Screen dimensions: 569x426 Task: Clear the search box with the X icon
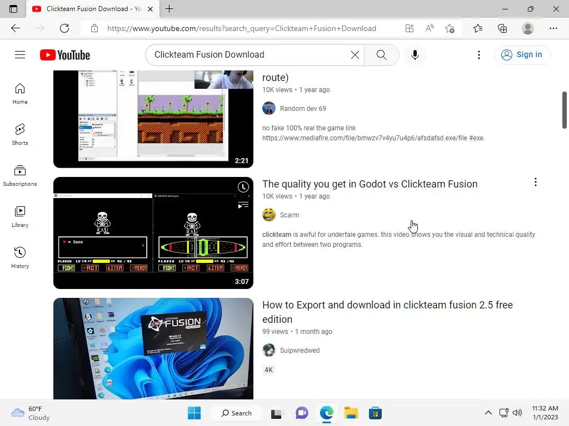[355, 55]
